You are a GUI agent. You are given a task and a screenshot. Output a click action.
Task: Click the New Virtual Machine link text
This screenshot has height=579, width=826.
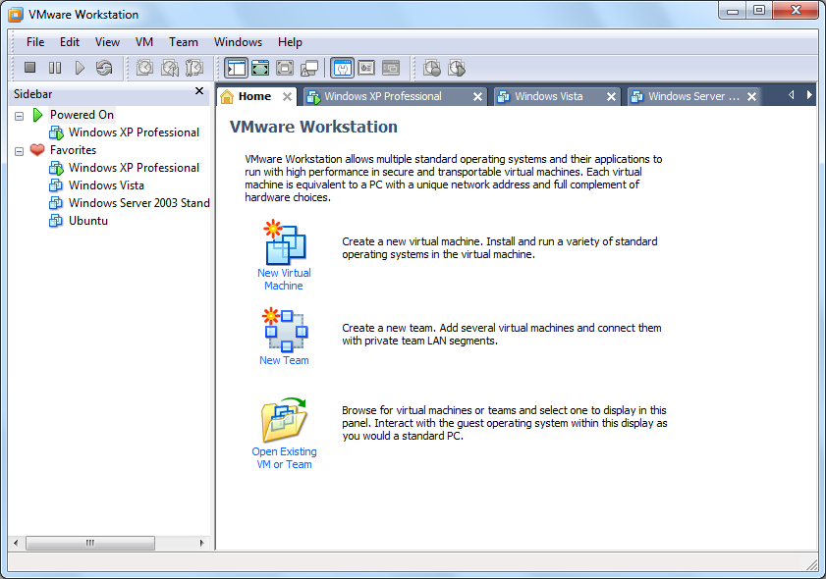tap(284, 280)
